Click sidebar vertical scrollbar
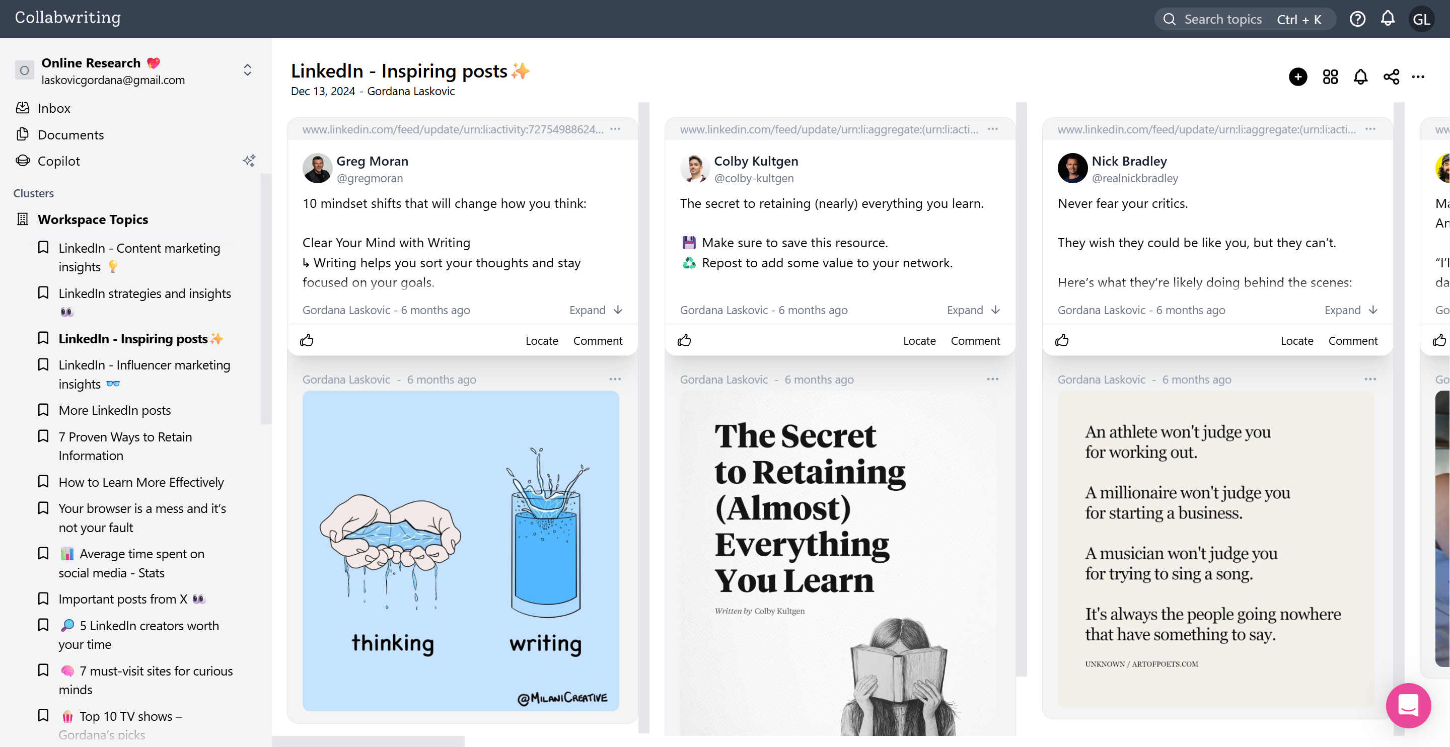Screen dimensions: 1450x747 (x=266, y=298)
